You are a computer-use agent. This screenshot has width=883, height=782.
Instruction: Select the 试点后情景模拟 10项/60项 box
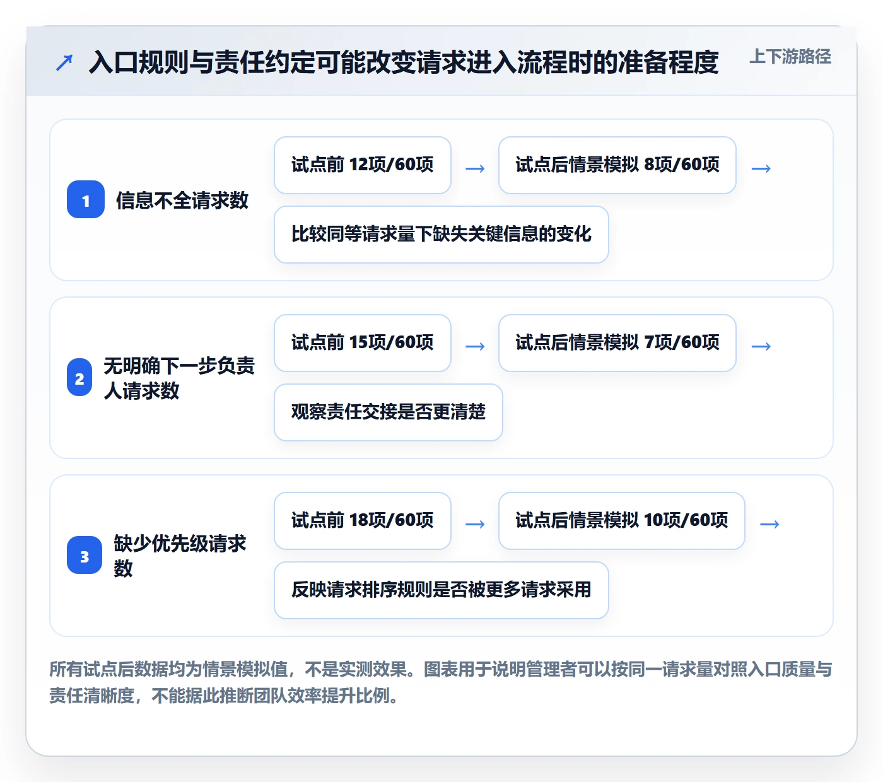pos(622,521)
